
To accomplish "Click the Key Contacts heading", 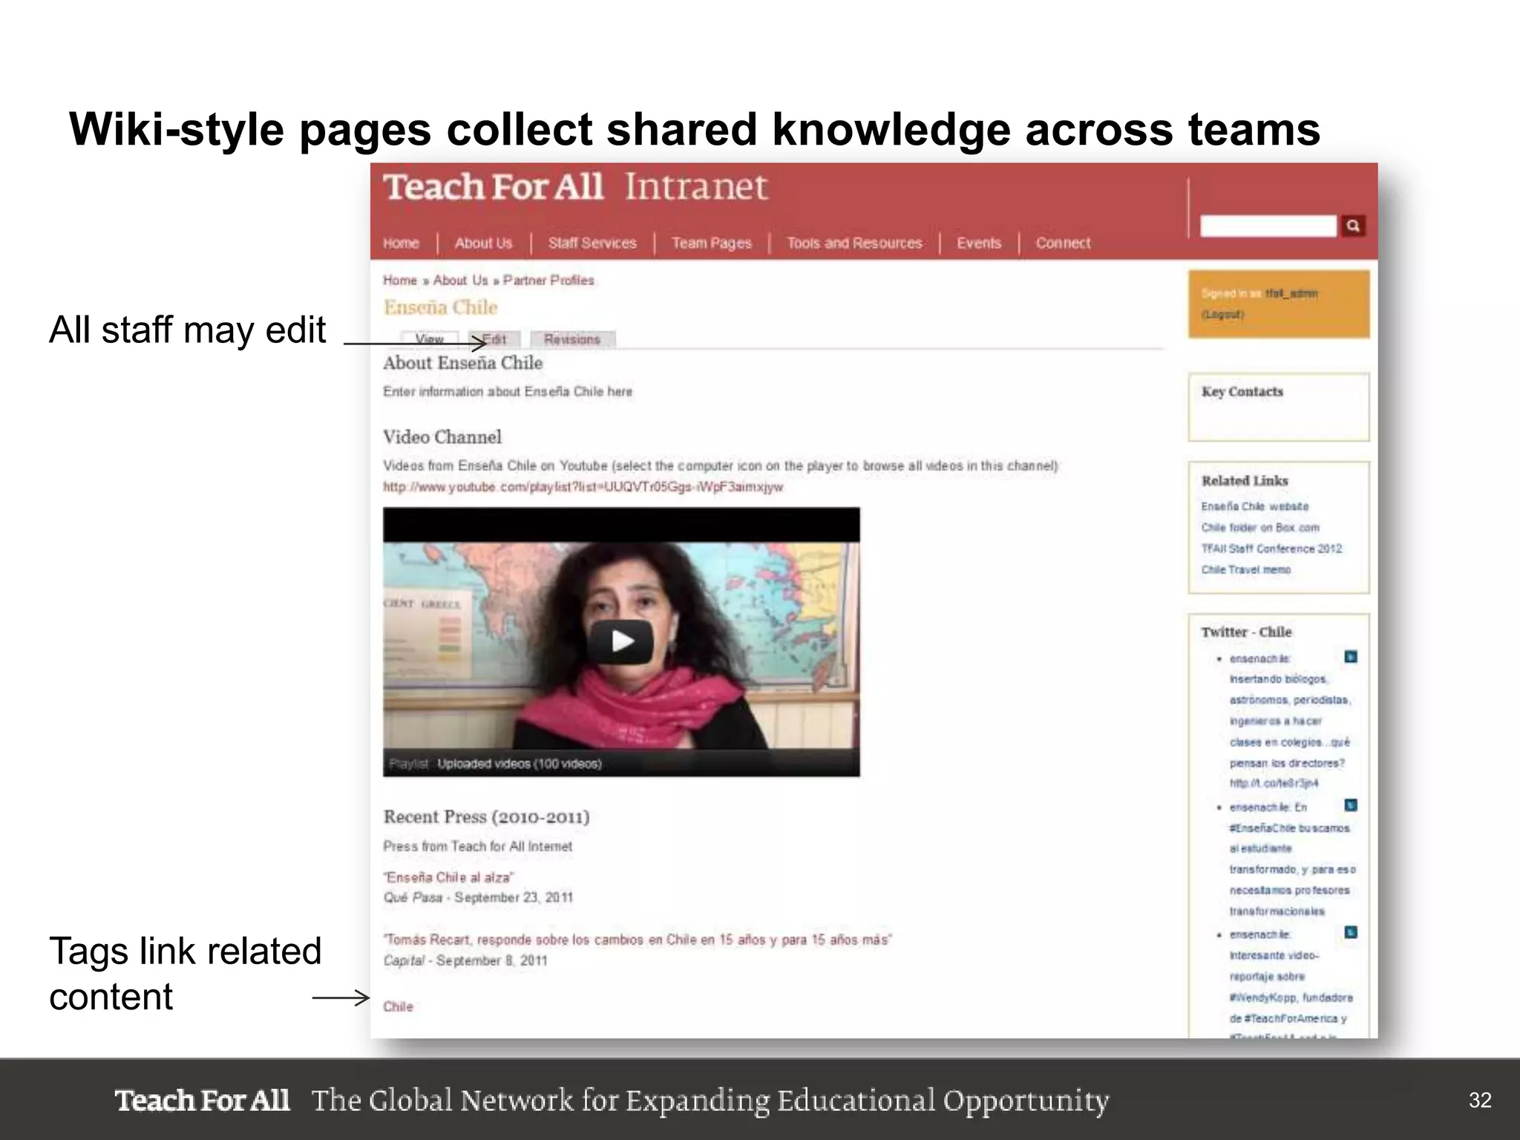I will point(1242,391).
